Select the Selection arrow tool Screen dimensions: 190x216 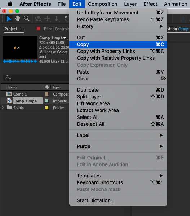point(9,19)
